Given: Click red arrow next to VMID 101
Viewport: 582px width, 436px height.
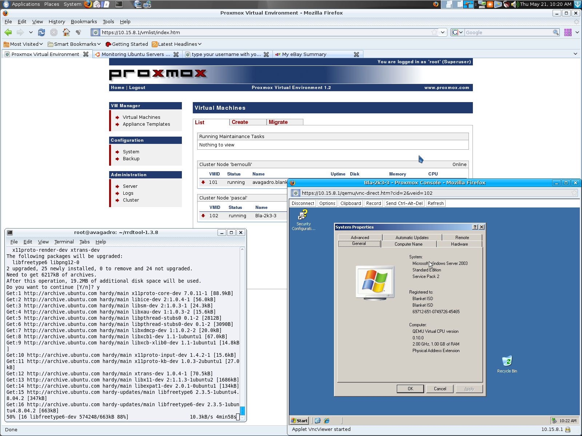Looking at the screenshot, I should (x=203, y=182).
